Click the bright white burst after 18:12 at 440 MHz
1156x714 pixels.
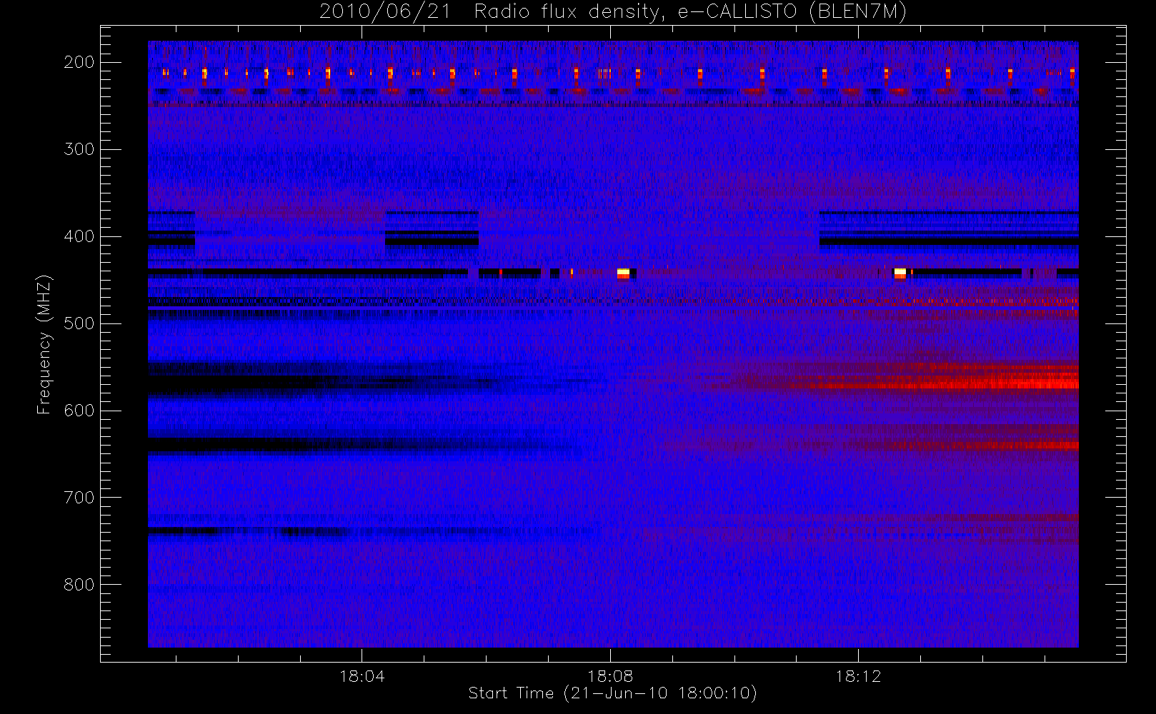[x=900, y=273]
